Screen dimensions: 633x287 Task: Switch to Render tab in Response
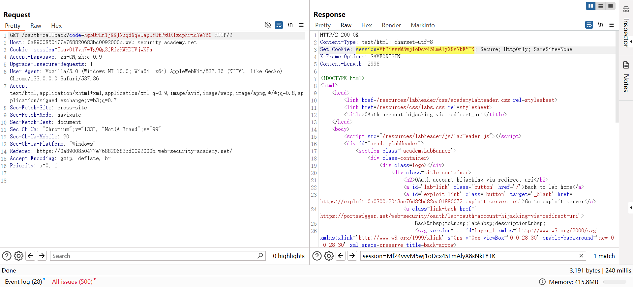pyautogui.click(x=391, y=25)
